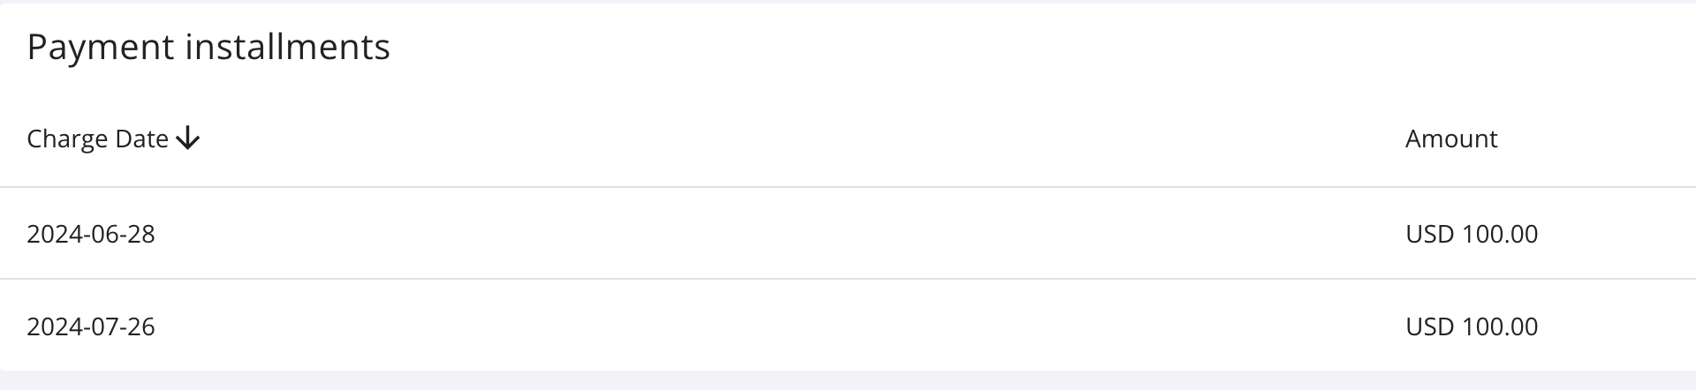Click the Payment installments heading
This screenshot has height=390, width=1696.
(208, 47)
